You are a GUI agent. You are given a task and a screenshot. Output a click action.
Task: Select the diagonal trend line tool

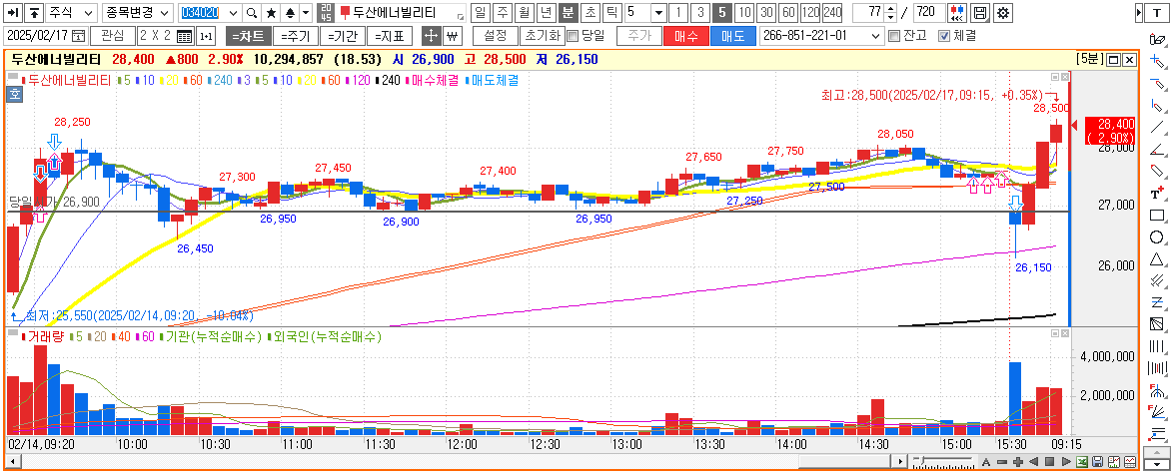pyautogui.click(x=1158, y=128)
